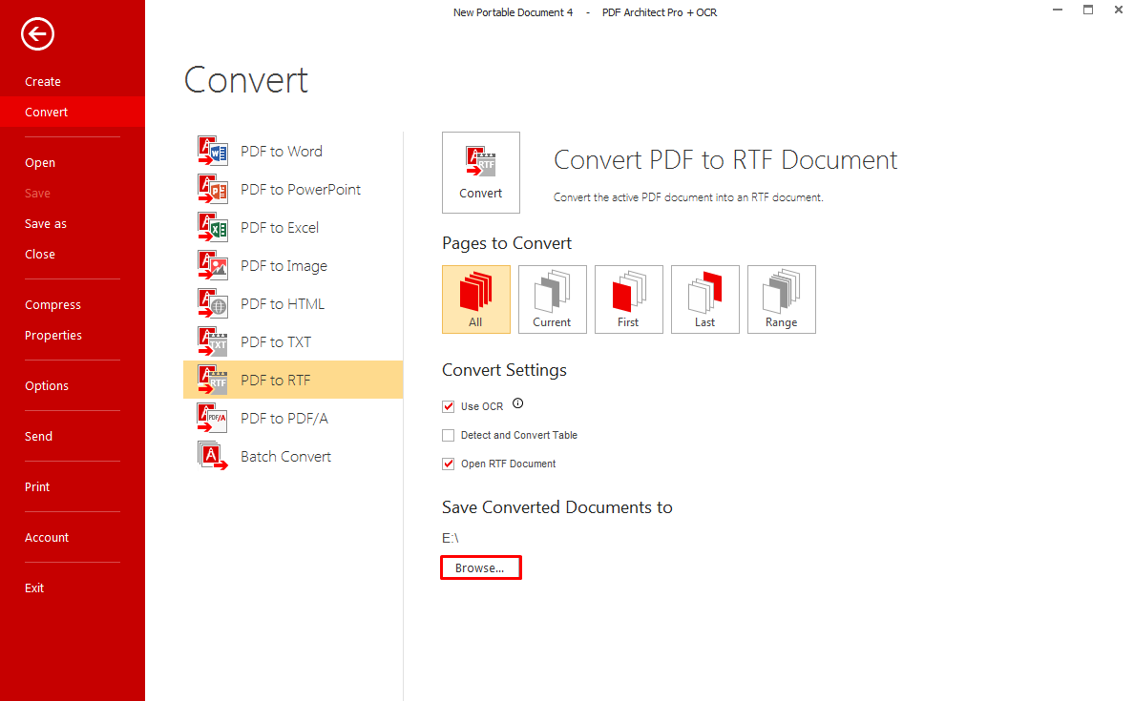Toggle the Use OCR checkbox
This screenshot has height=701, width=1134.
pos(449,407)
